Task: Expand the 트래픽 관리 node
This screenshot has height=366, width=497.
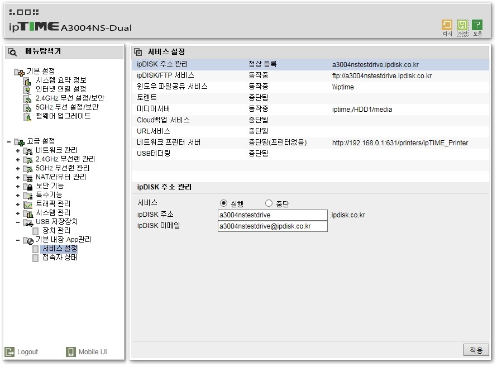Action: [18, 205]
